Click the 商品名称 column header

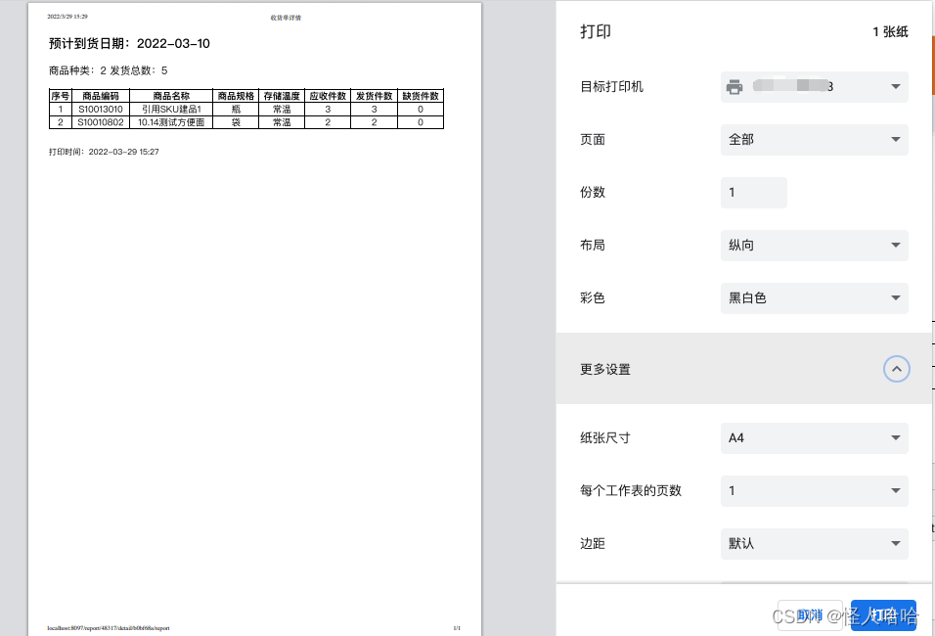coord(171,96)
